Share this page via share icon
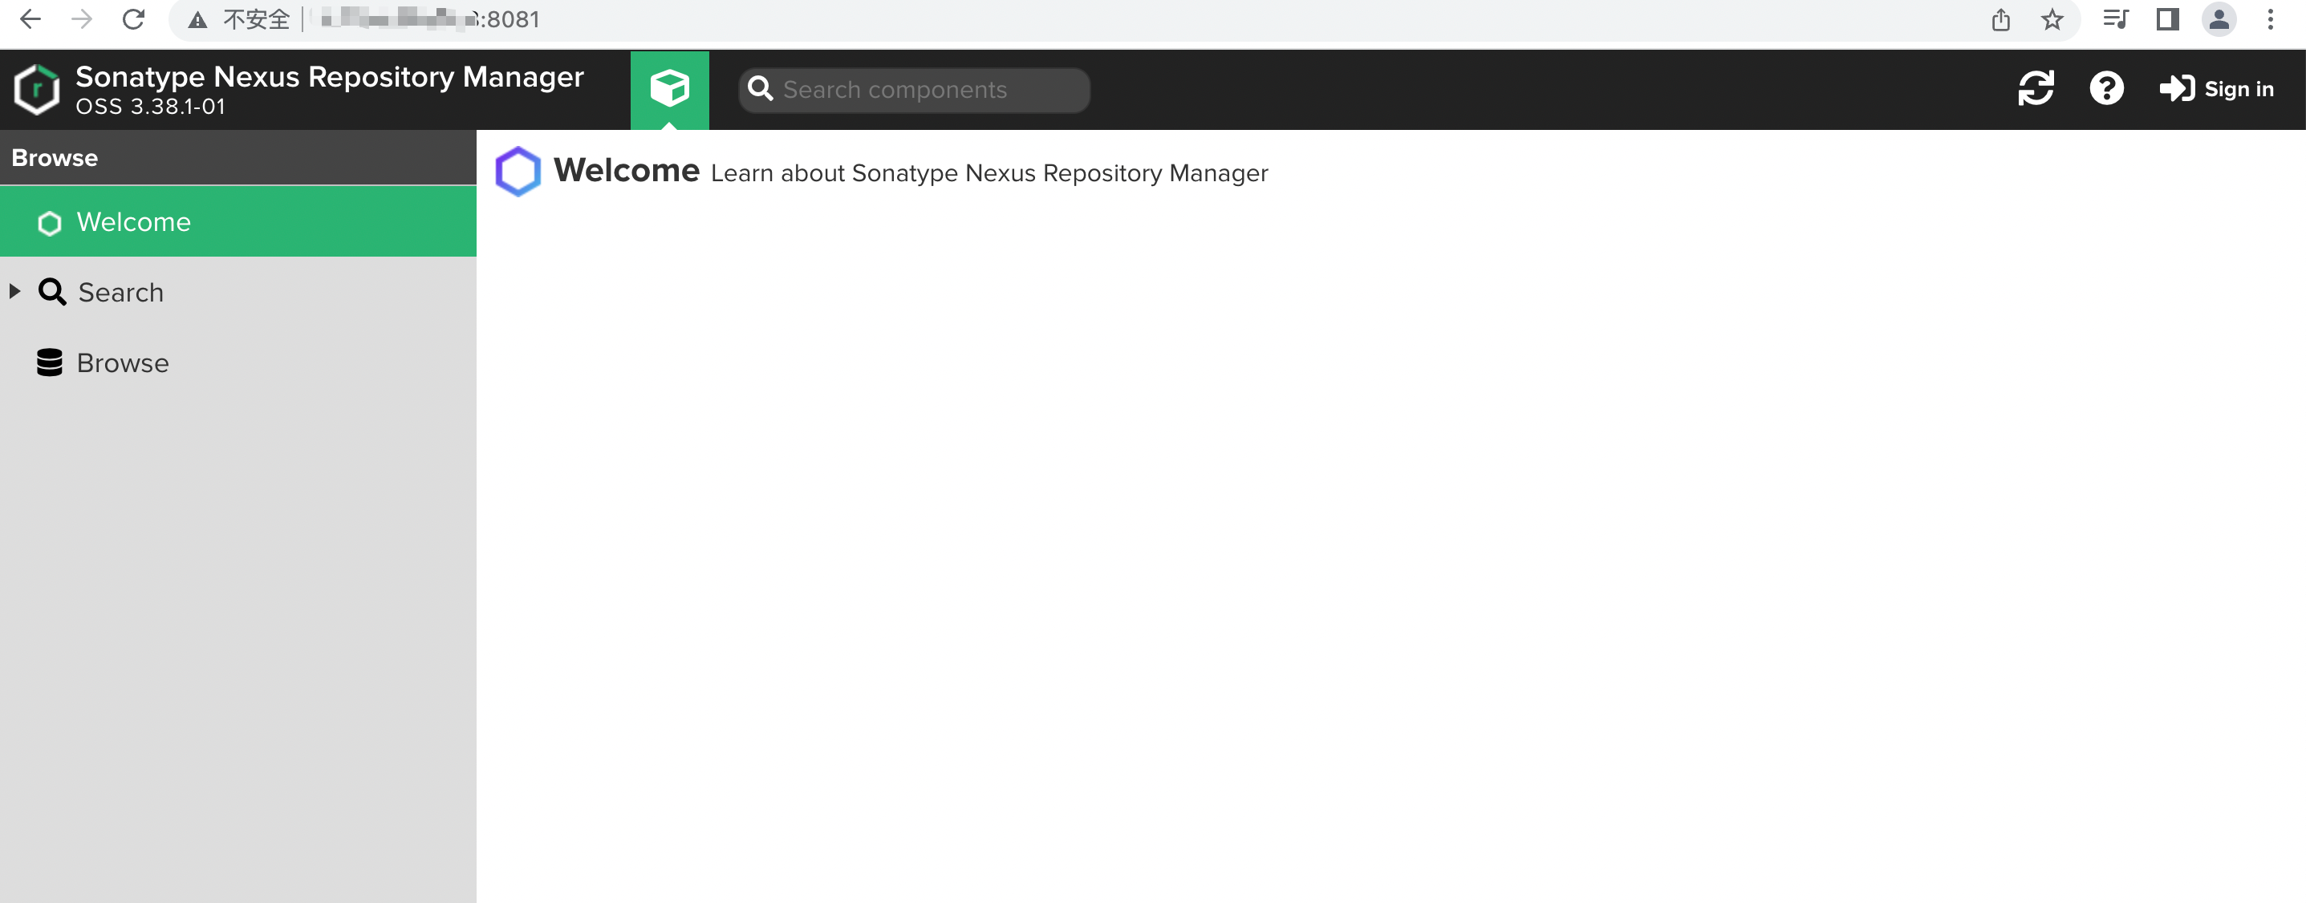Screen dimensions: 2306x903 2001,20
